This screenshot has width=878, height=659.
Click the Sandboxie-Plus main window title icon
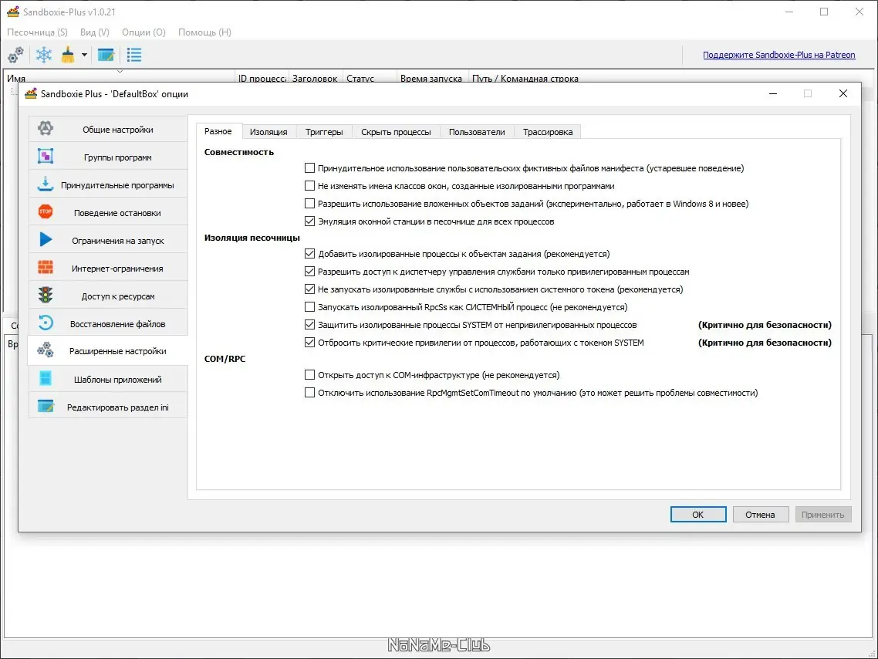point(13,12)
